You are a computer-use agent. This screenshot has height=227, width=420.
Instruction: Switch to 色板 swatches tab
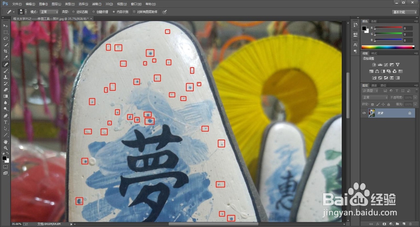point(374,21)
